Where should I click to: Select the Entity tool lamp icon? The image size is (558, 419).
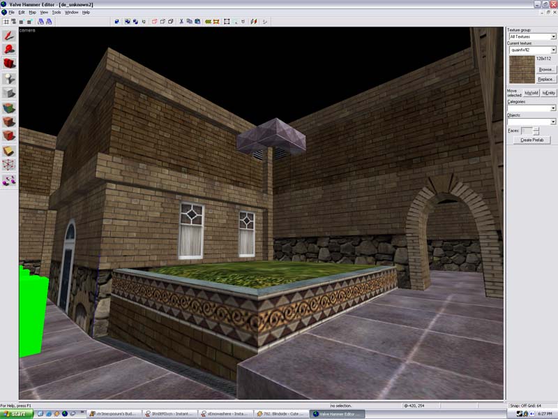click(9, 78)
